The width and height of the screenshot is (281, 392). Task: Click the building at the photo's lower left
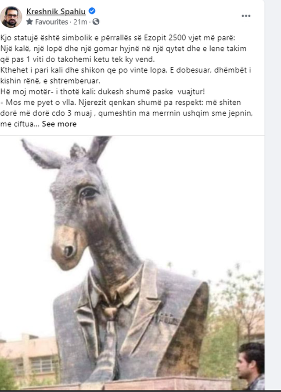click(28, 356)
